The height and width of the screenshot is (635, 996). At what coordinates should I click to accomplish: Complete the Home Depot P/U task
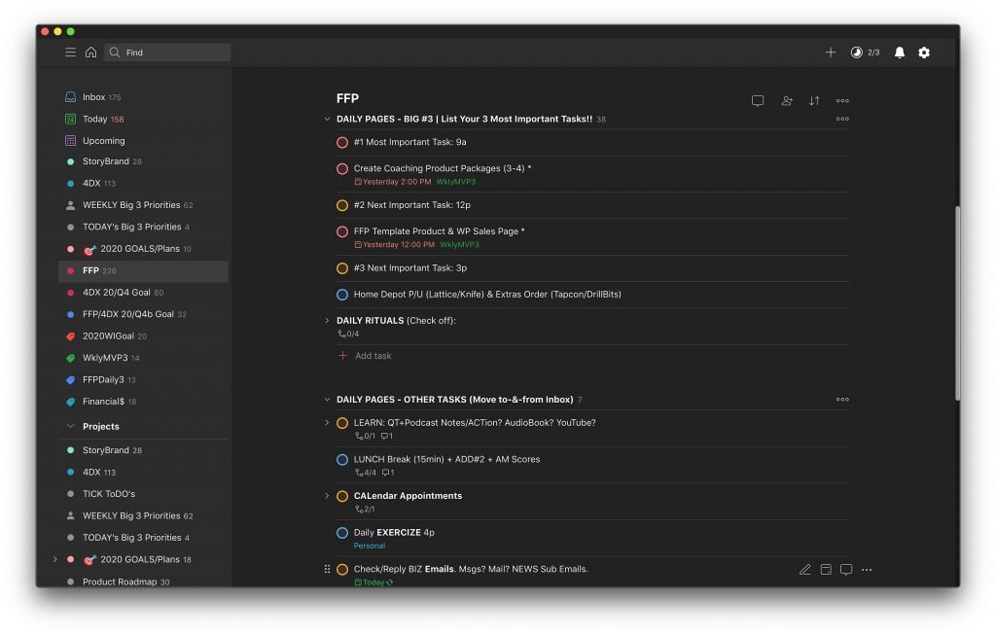[341, 294]
